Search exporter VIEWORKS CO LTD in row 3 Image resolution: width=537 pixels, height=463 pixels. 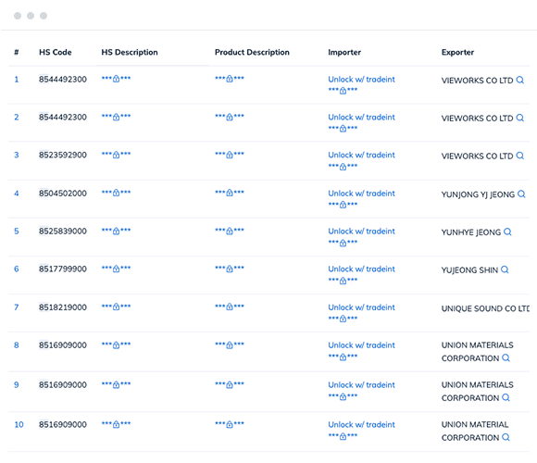(x=520, y=156)
